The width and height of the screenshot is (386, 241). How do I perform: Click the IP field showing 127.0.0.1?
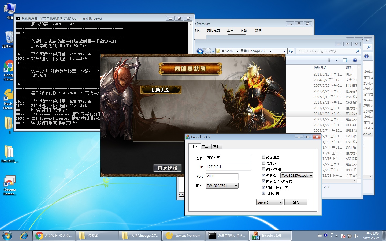tap(228, 167)
